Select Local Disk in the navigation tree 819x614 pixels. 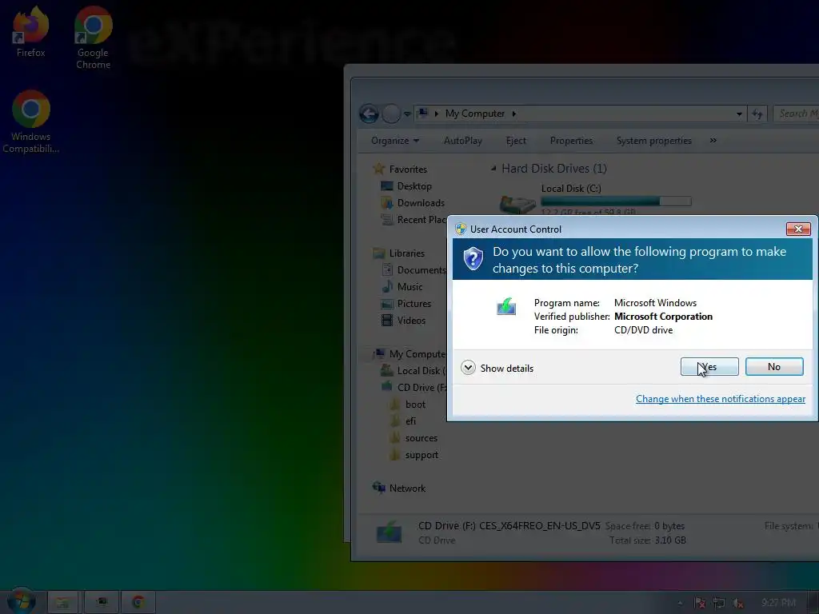pos(413,371)
